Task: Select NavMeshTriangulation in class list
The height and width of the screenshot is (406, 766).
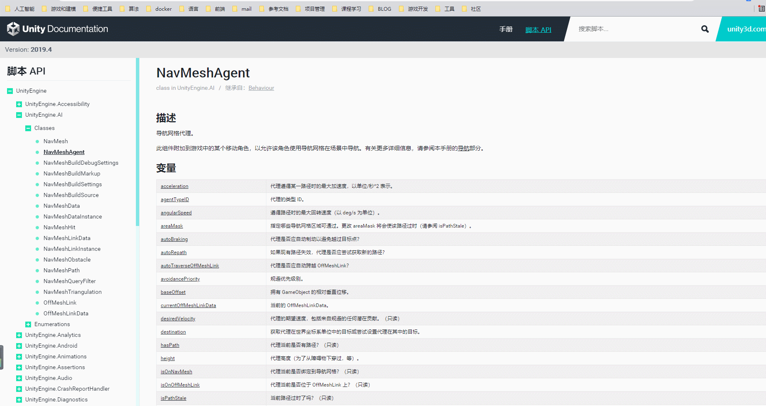Action: 72,292
